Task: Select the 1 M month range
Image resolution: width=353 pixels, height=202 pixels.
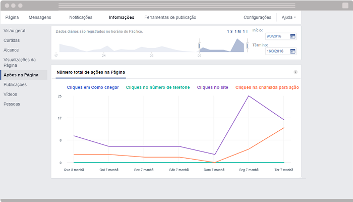Action: click(238, 31)
